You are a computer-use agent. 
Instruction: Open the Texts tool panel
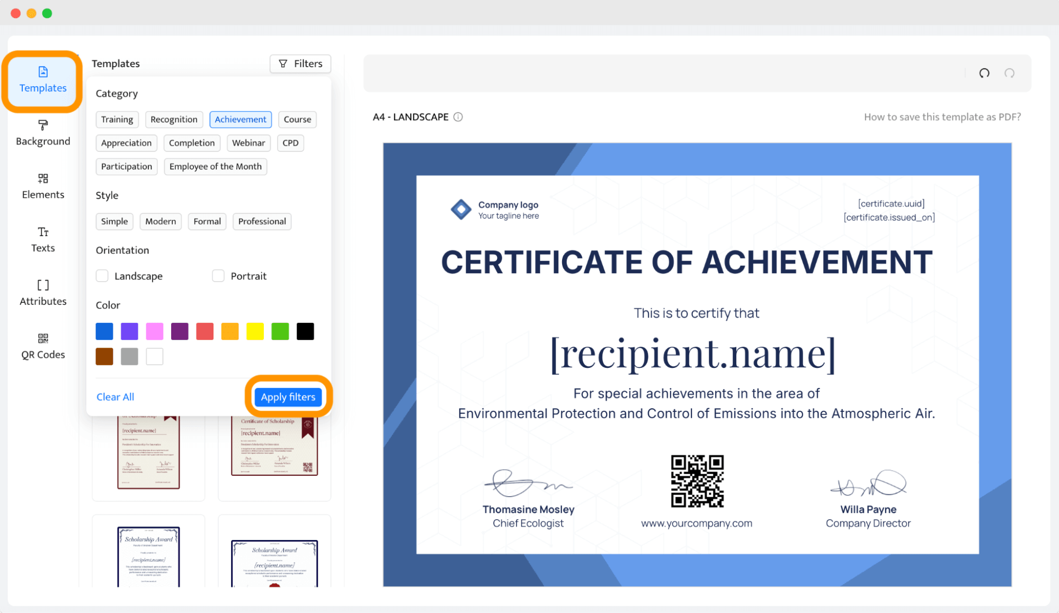pyautogui.click(x=43, y=239)
